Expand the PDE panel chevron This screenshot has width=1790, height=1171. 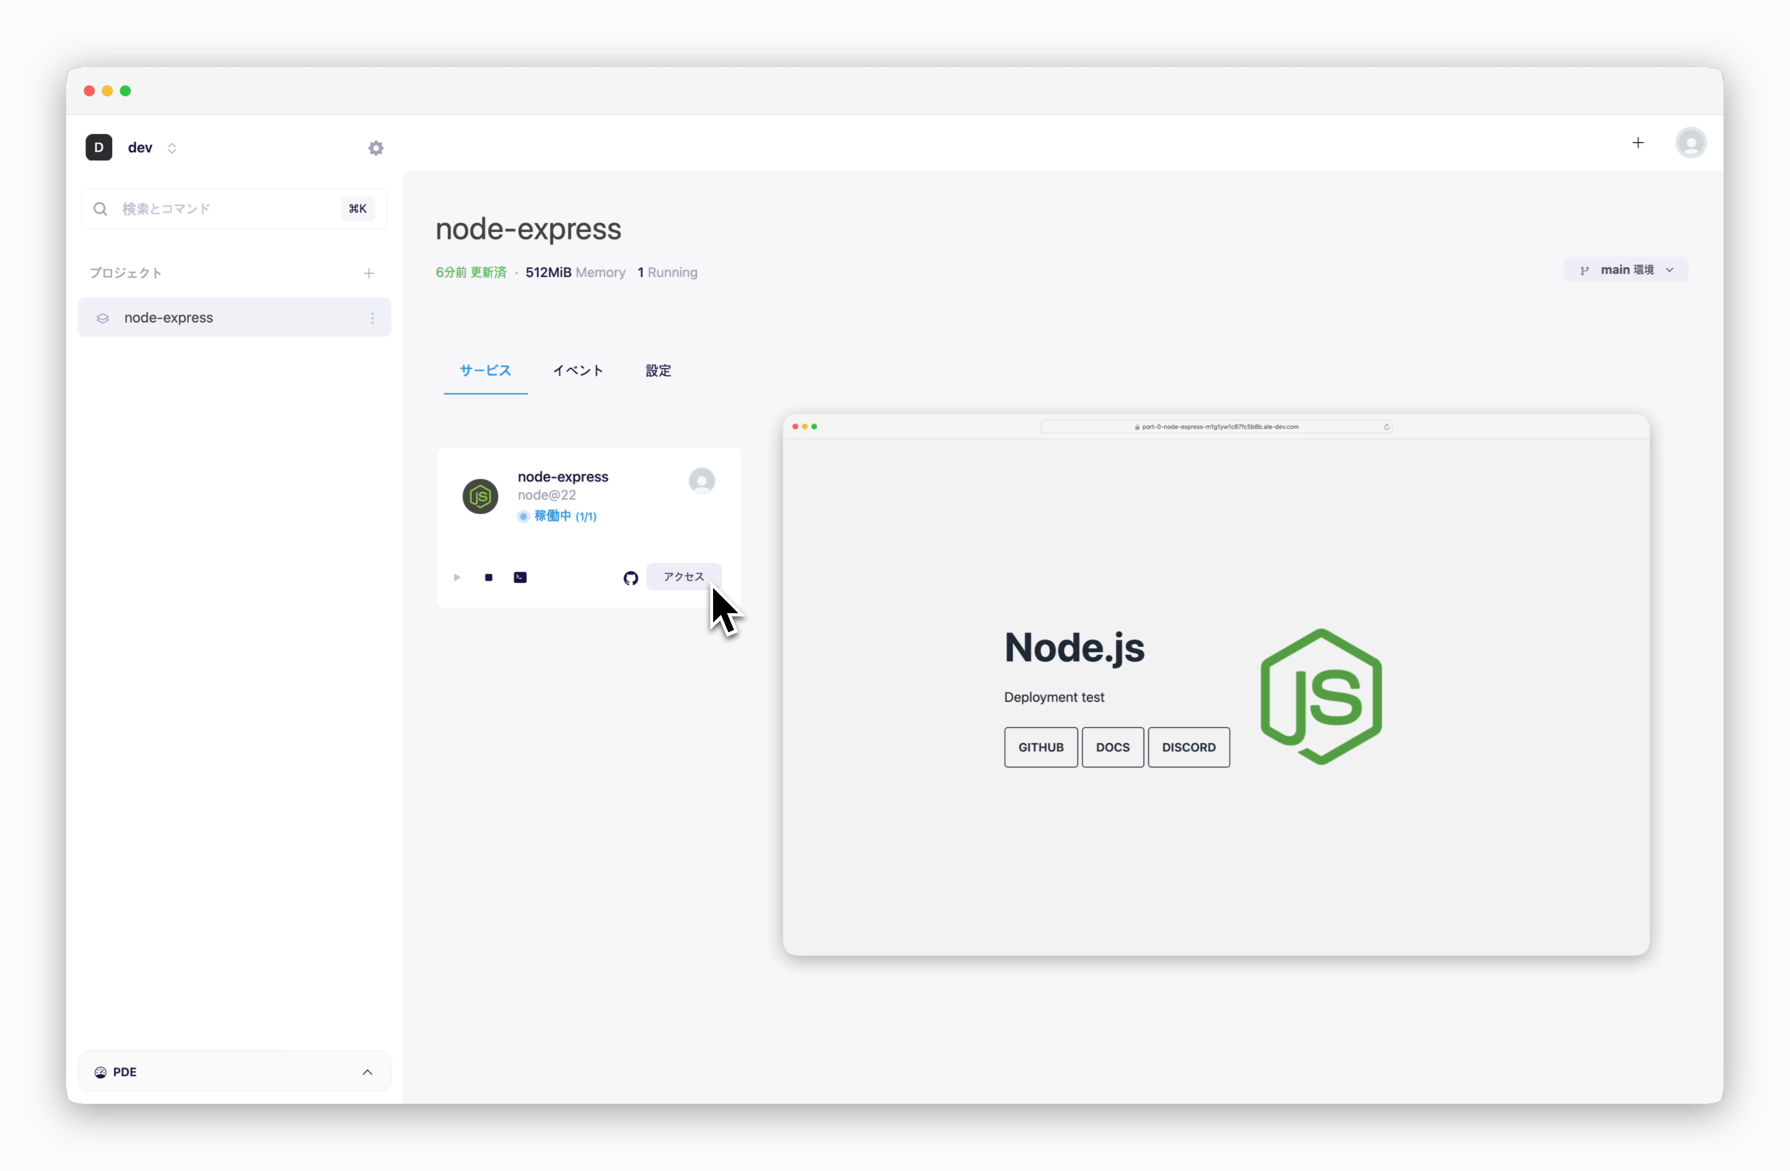(x=367, y=1072)
